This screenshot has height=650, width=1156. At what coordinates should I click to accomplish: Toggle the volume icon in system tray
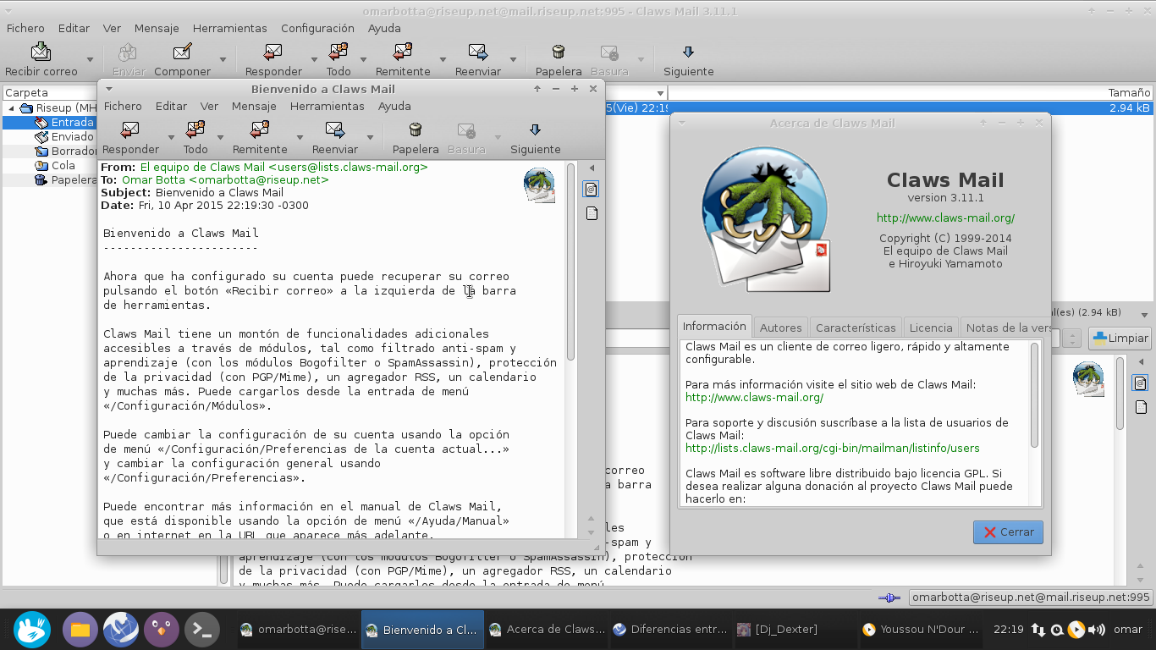point(1097,630)
